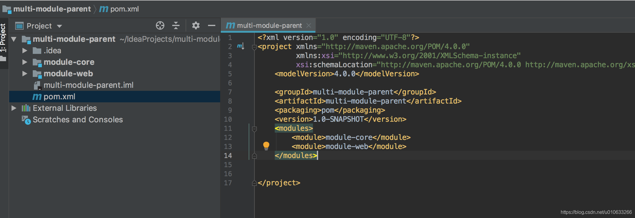
Task: Click the Maven icon in the editor tab
Action: pyautogui.click(x=230, y=25)
